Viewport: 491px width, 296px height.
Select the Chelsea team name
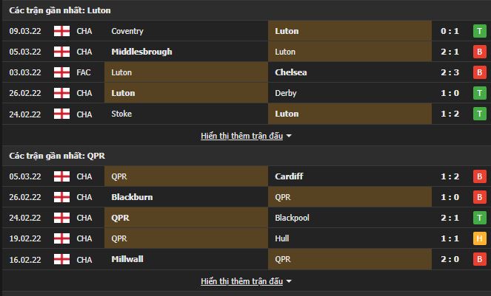291,72
